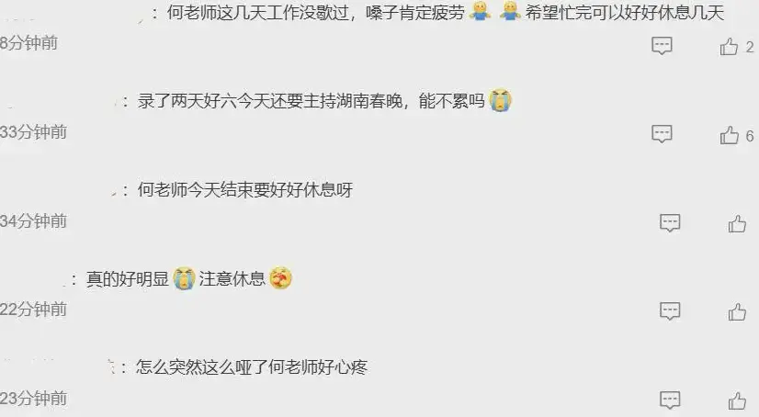Image resolution: width=759 pixels, height=417 pixels.
Task: Reply to the 34分钟前 comment
Action: 670,222
